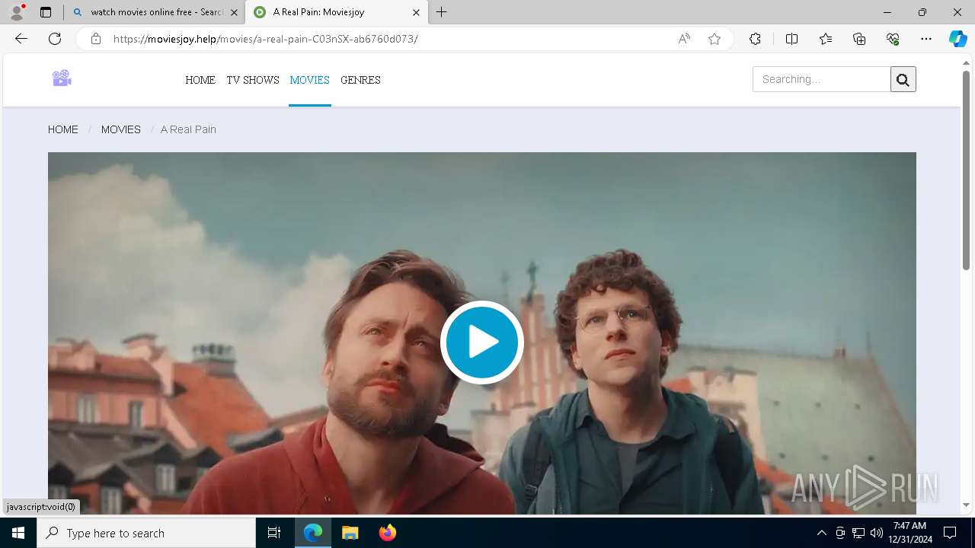Open tab actions menu

point(46,12)
